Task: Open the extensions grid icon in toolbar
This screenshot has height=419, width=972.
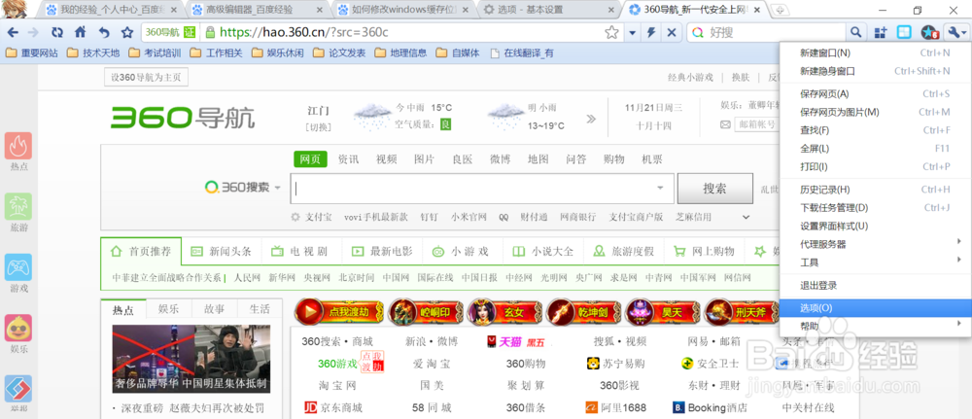Action: click(x=881, y=33)
